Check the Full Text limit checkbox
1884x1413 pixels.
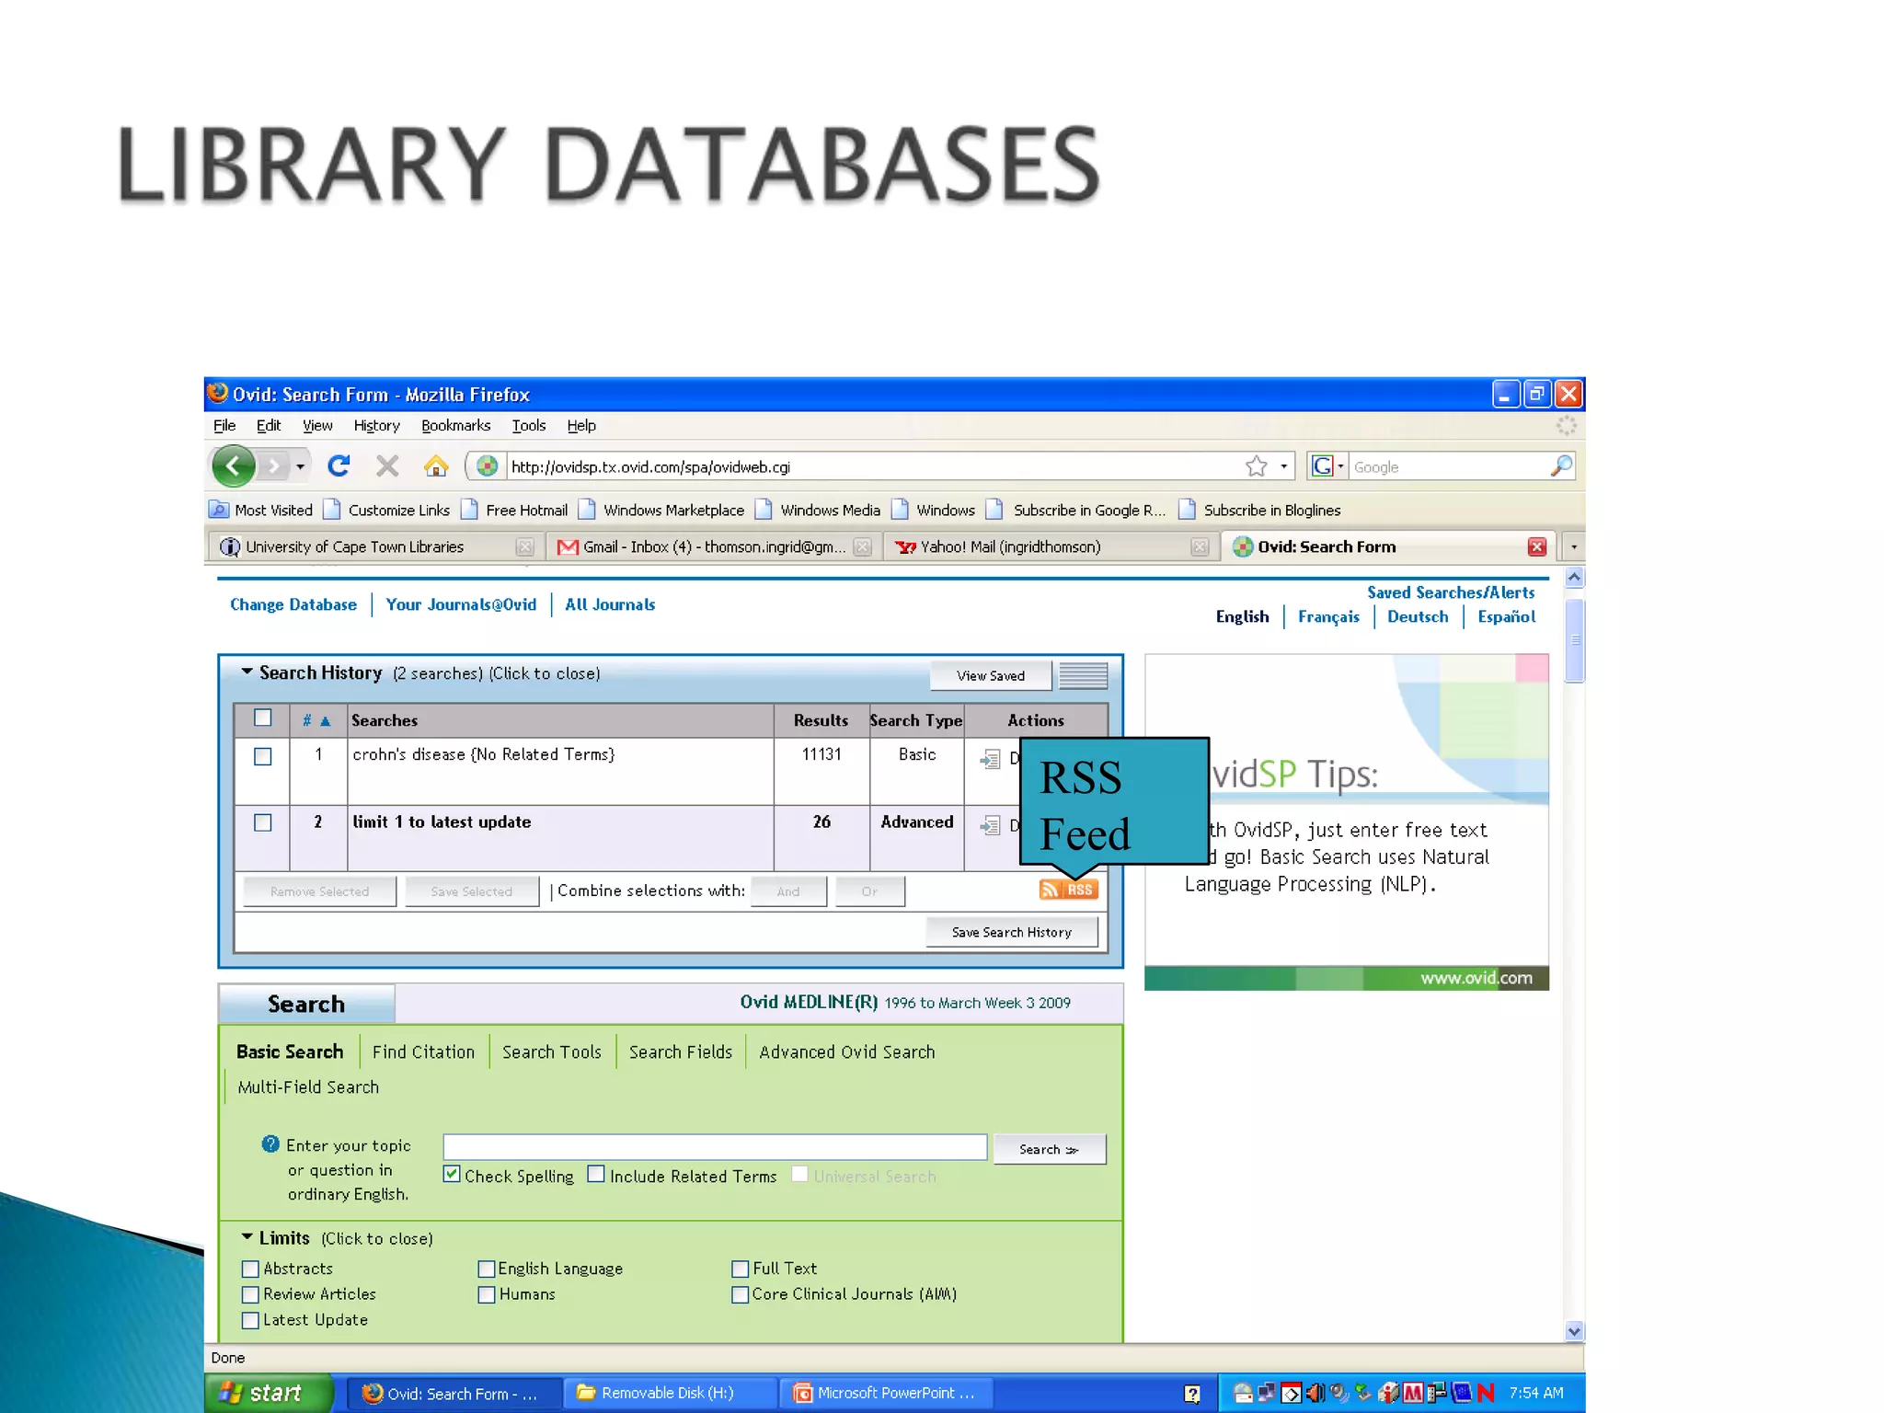pos(740,1269)
